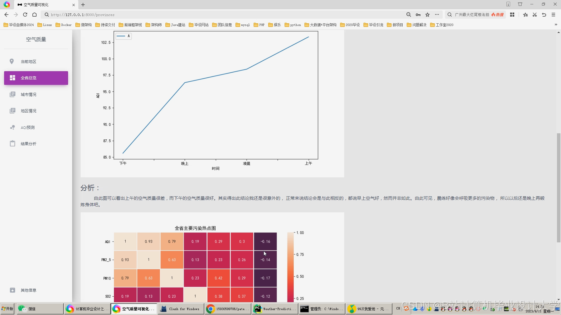Image resolution: width=561 pixels, height=315 pixels.
Task: Open the python bookmarks folder
Action: tap(293, 25)
